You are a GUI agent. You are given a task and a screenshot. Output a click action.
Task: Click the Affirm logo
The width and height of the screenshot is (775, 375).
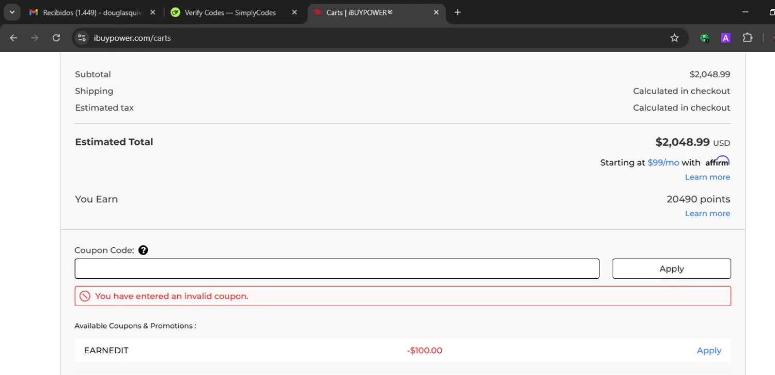coord(718,161)
